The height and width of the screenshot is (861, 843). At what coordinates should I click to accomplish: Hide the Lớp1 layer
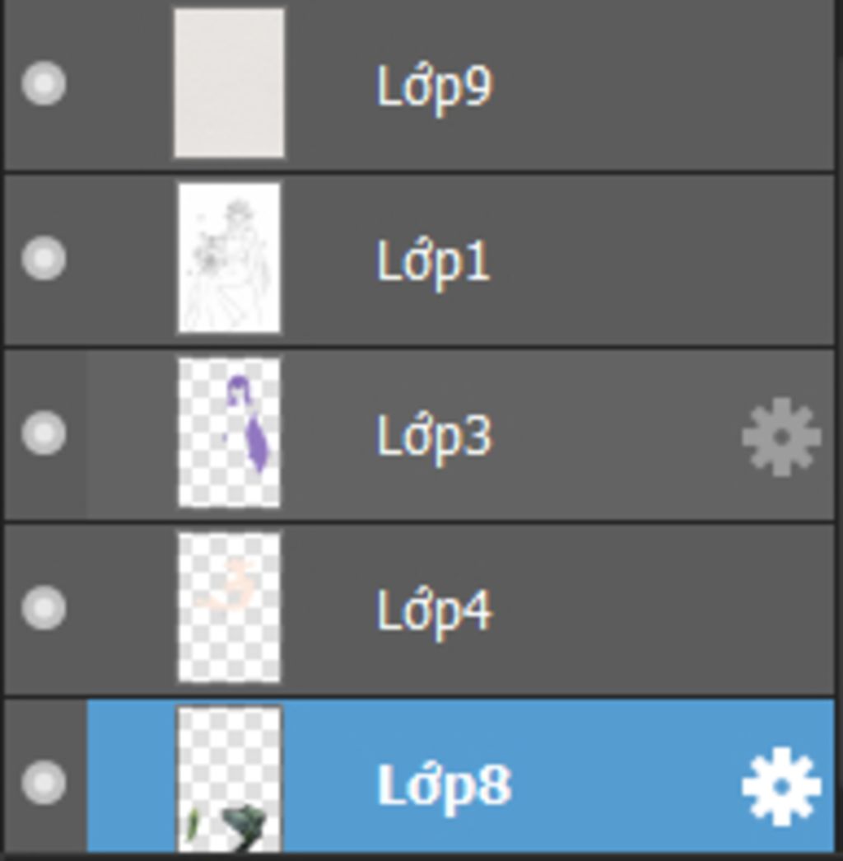[44, 258]
